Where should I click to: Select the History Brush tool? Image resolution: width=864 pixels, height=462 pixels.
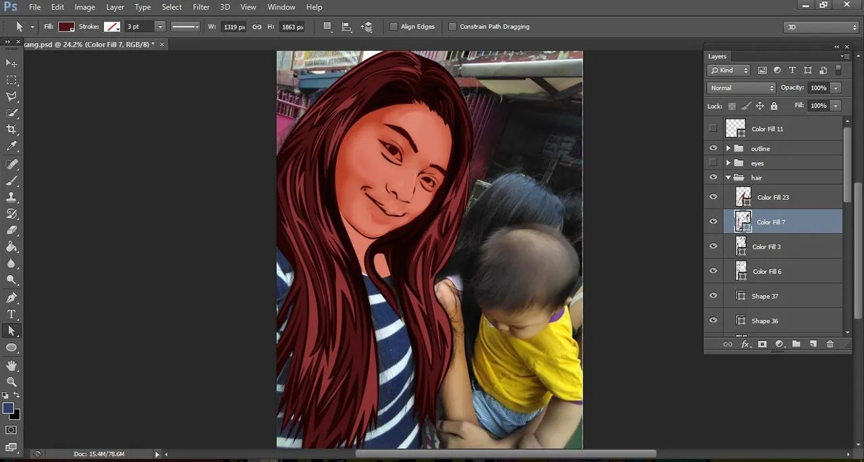11,213
